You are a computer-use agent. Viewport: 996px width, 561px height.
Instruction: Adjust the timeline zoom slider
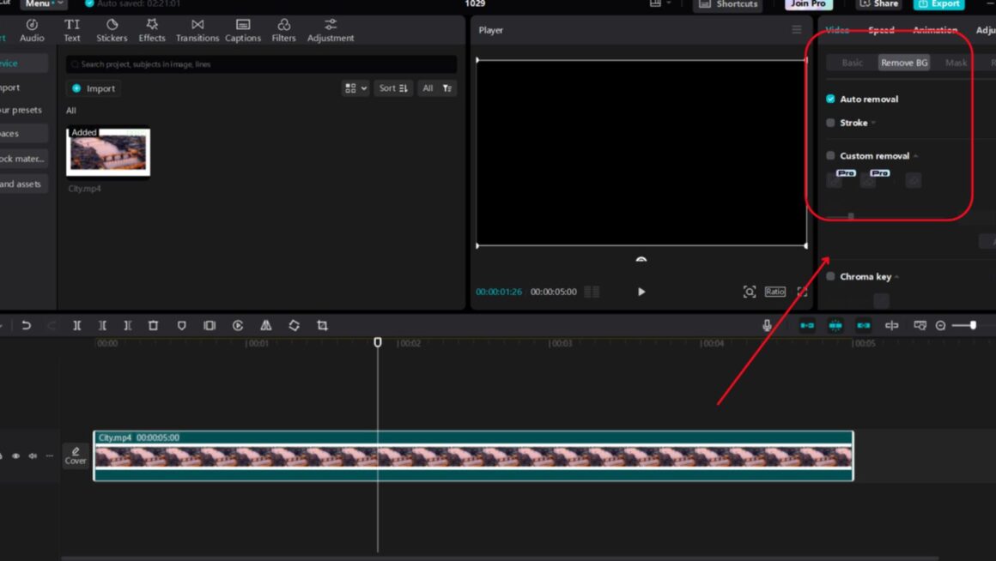[x=973, y=326]
